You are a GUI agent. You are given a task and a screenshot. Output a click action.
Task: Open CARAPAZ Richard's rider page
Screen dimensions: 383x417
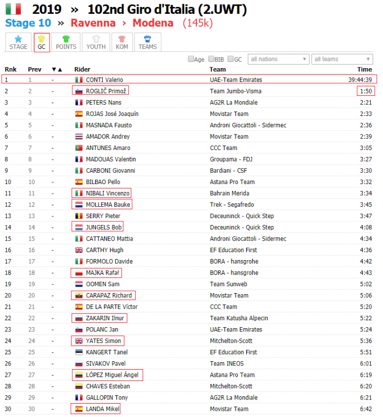coord(109,296)
